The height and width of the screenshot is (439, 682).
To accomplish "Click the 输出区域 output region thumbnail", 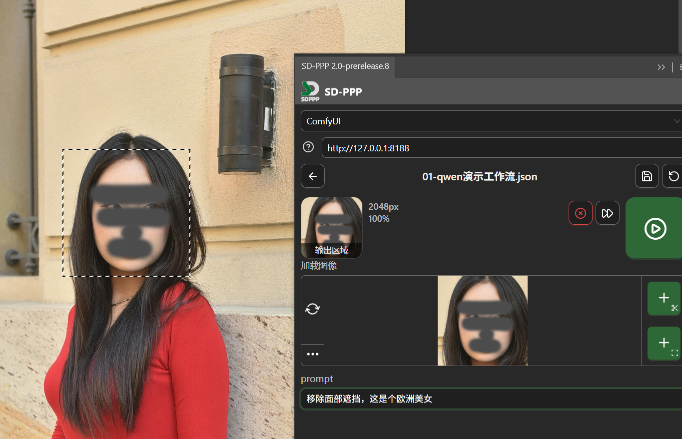I will pyautogui.click(x=332, y=228).
